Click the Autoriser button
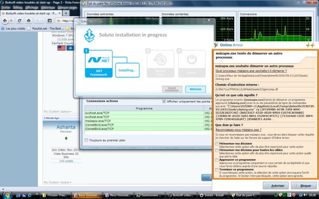This screenshot has height=199, width=319. click(x=276, y=185)
